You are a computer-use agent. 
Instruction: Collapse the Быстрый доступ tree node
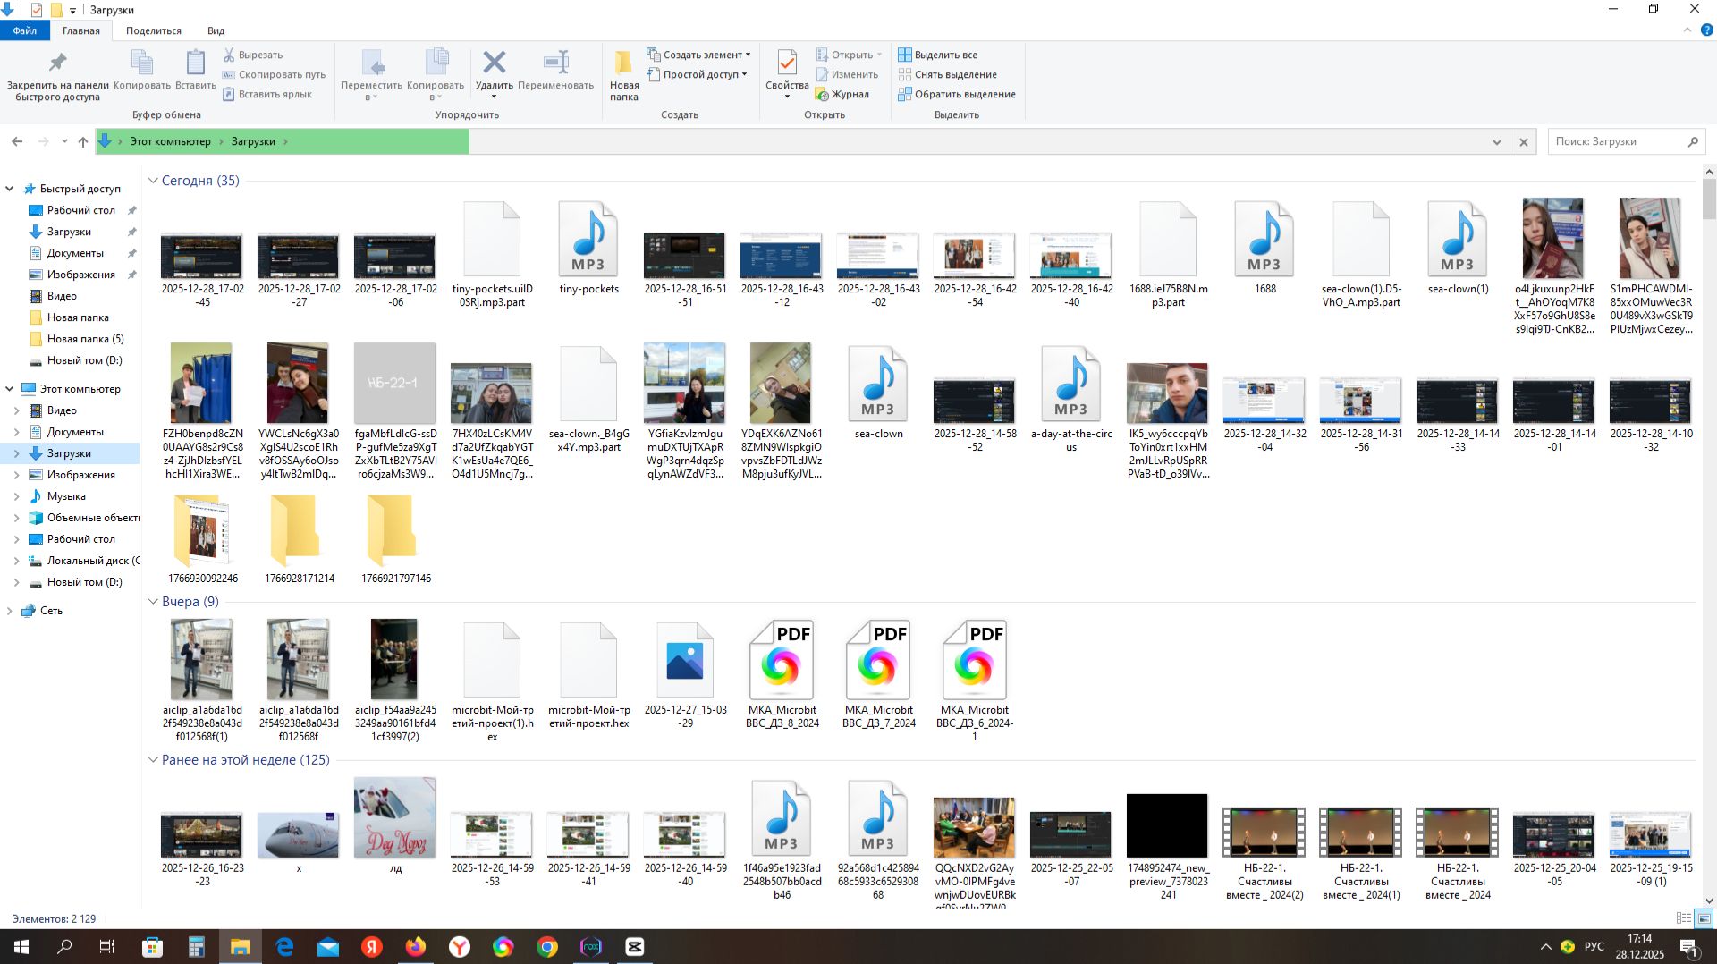pos(10,189)
